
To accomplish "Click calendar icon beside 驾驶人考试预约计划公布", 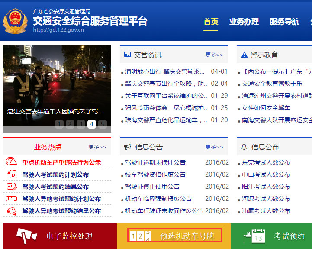I will point(12,174).
